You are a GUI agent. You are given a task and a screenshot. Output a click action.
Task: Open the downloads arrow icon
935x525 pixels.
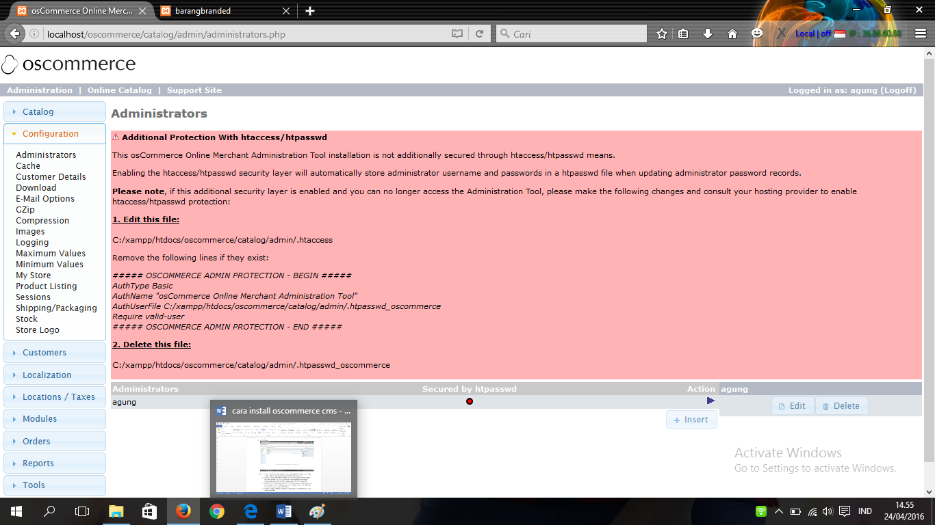[x=708, y=33]
